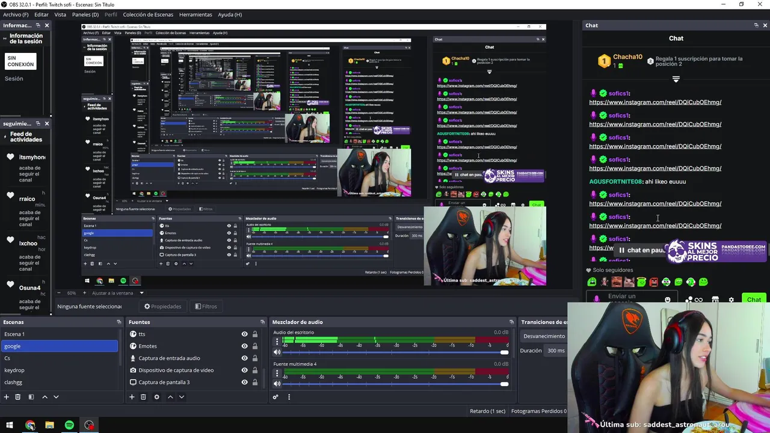Open the Windows Start menu

[9, 425]
